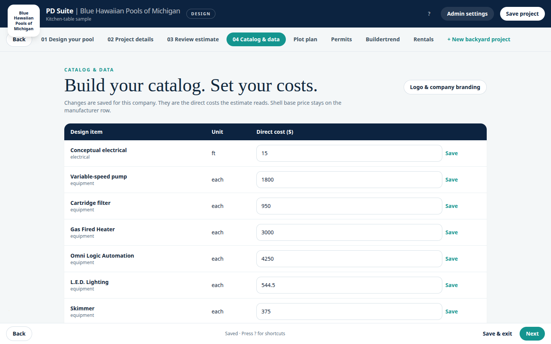This screenshot has width=551, height=344.
Task: Edit Variable-speed pump cost field
Action: pos(349,180)
